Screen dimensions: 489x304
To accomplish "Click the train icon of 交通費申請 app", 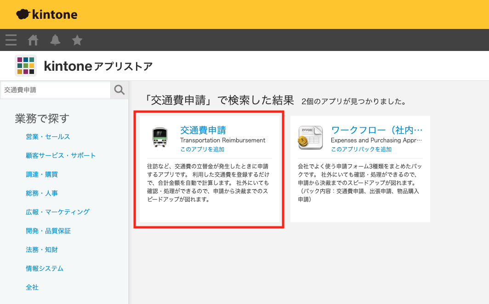I will [160, 137].
